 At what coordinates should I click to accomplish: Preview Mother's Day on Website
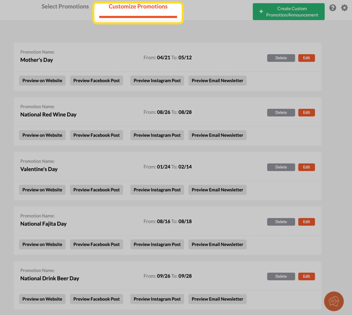point(43,80)
